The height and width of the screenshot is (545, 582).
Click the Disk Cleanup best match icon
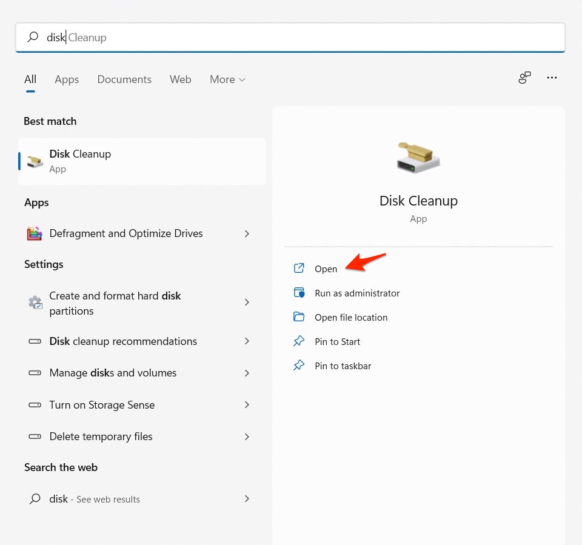click(35, 161)
